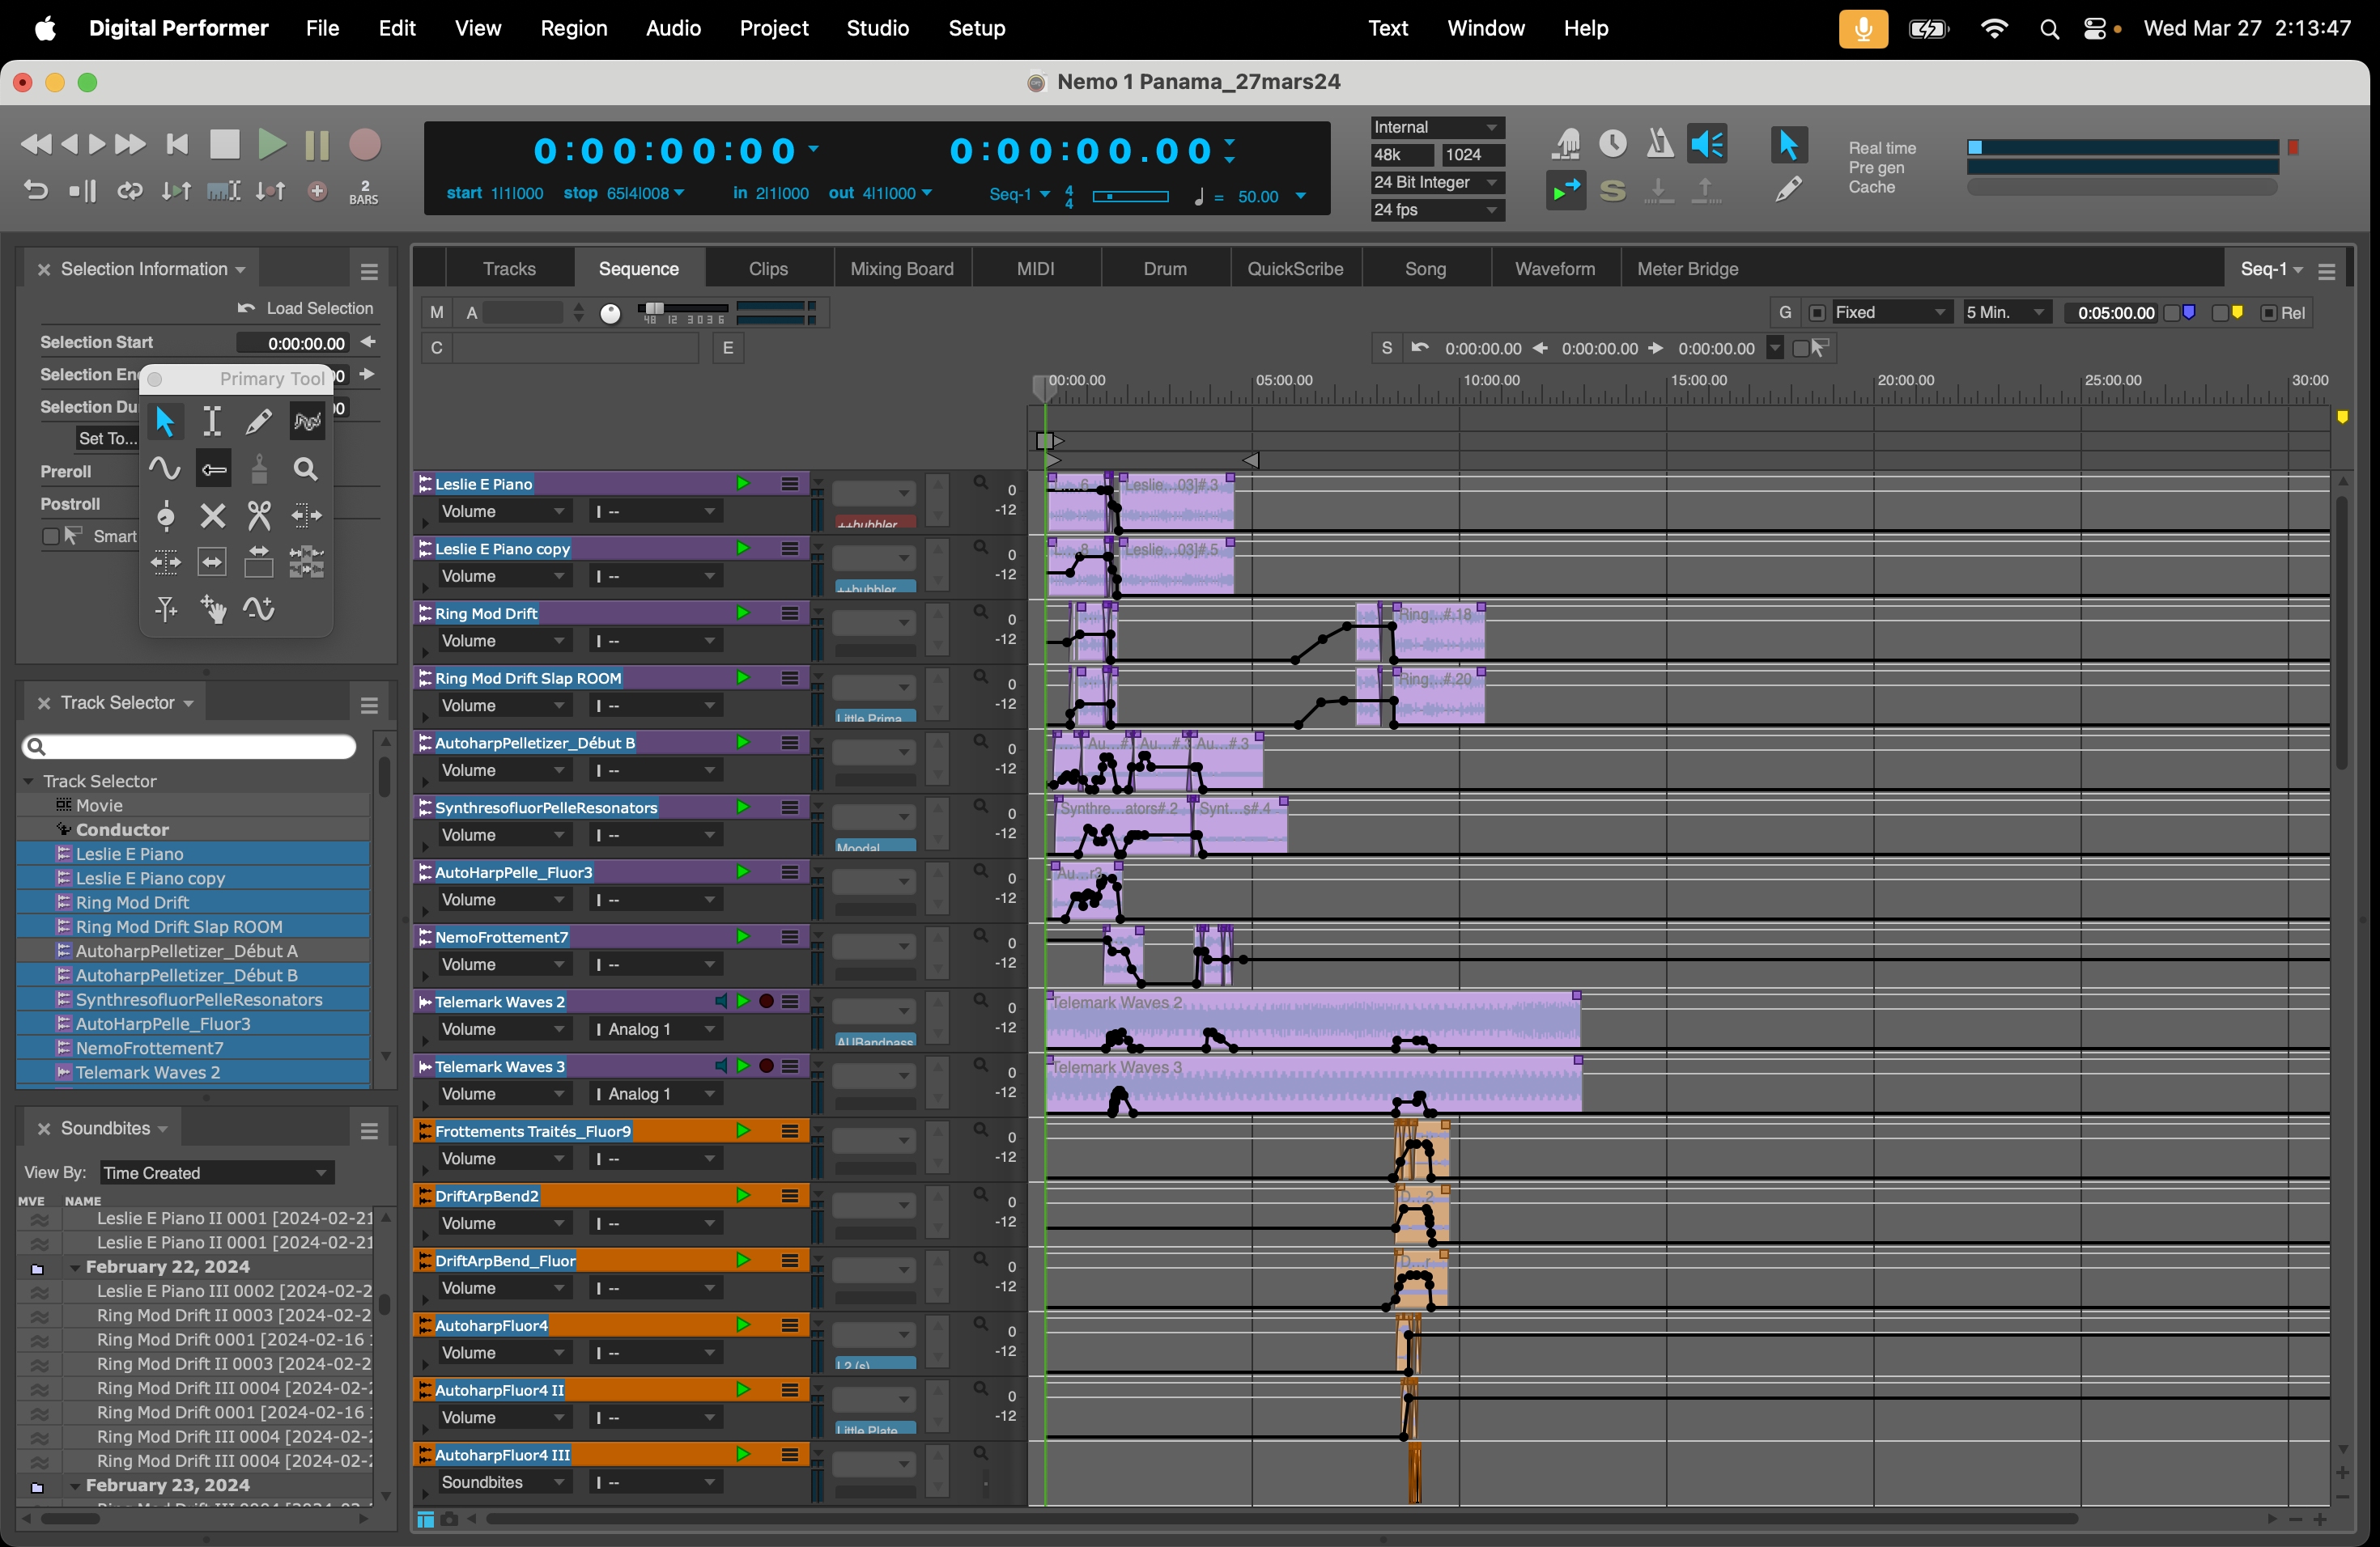The image size is (2380, 1547).
Task: Select the Scissors tool
Action: tap(259, 515)
